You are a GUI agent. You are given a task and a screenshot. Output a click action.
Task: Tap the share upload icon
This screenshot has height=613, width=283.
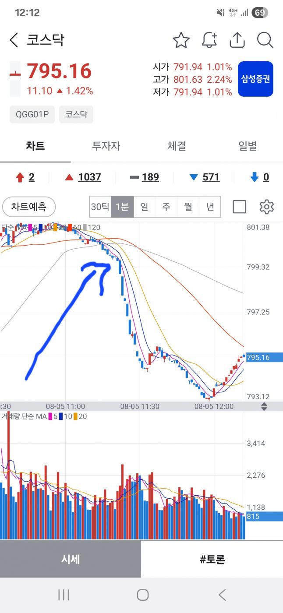point(237,40)
